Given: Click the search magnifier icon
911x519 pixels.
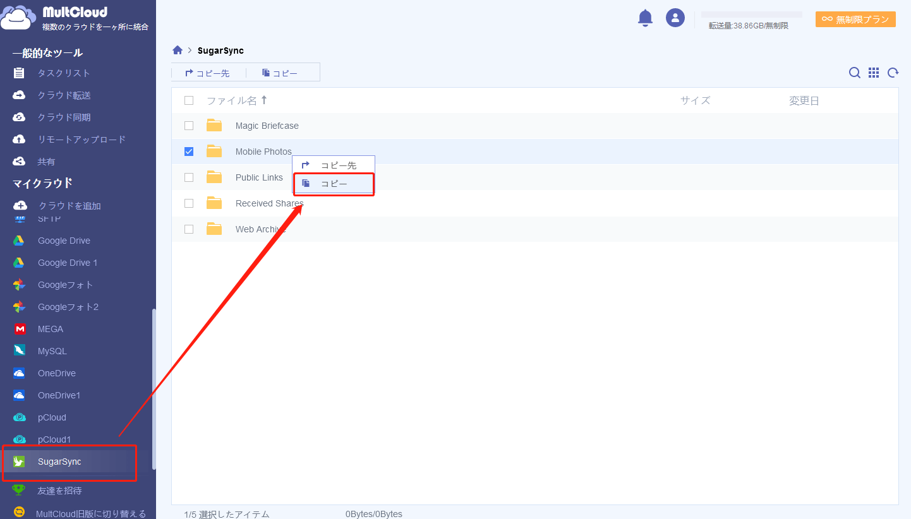Looking at the screenshot, I should tap(854, 73).
